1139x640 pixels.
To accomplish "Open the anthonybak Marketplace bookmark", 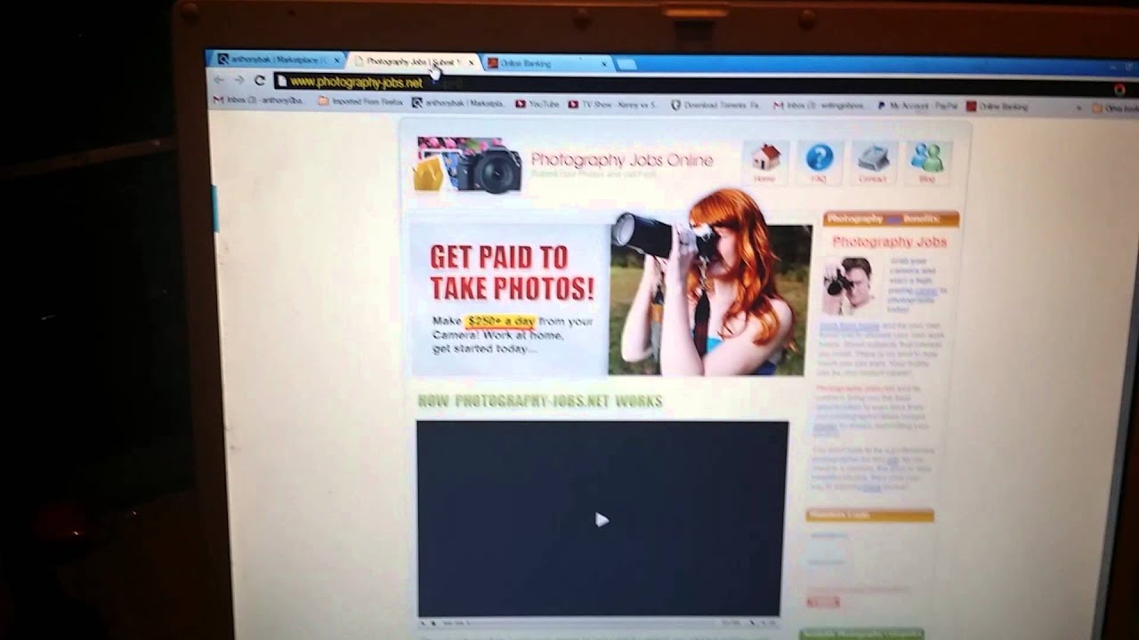I will click(x=459, y=103).
